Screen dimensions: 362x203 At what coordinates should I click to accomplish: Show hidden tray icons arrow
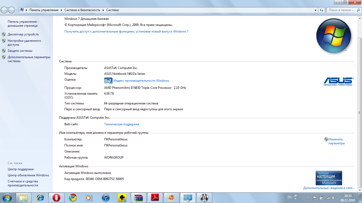308,198
